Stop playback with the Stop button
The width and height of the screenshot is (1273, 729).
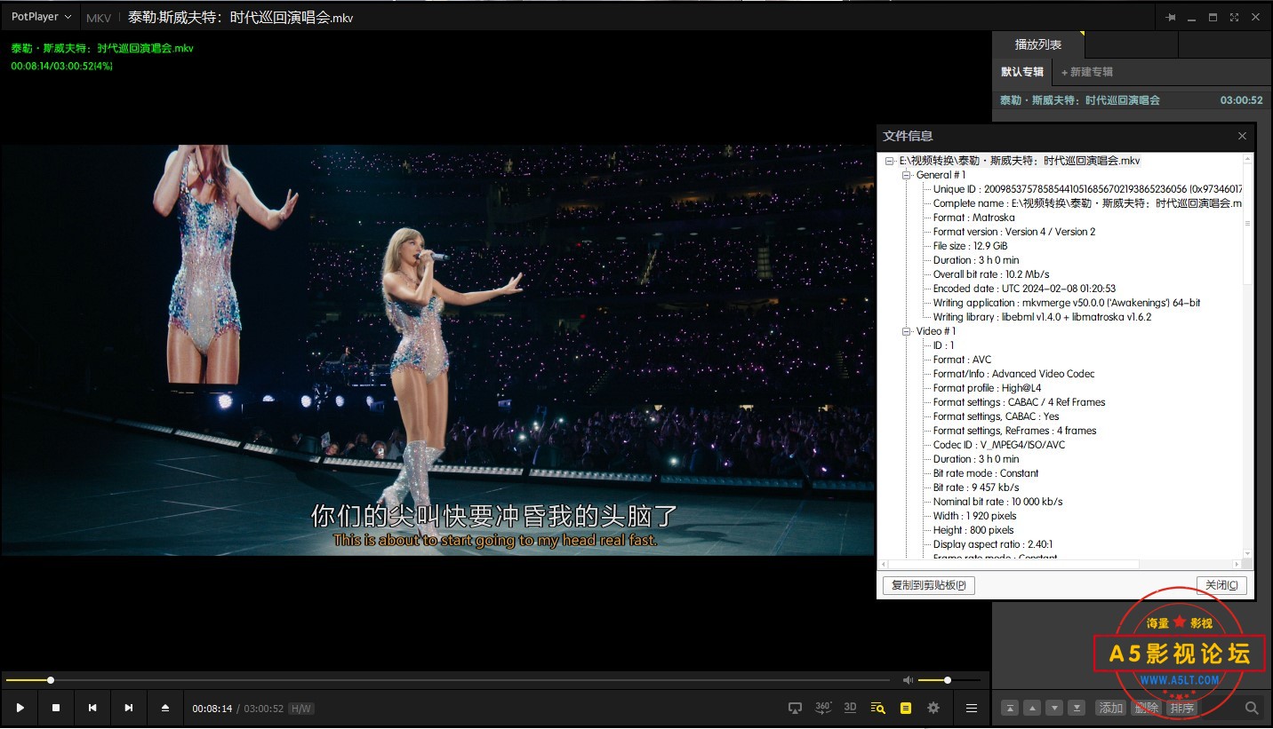click(x=56, y=708)
